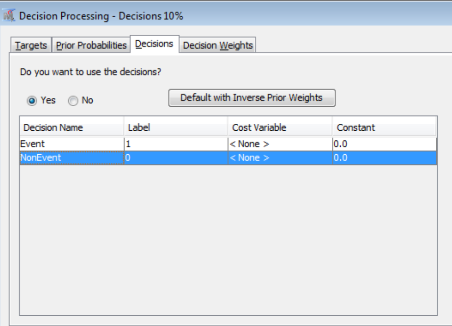Select the NonEvent decision name cell
The height and width of the screenshot is (326, 452).
[x=71, y=158]
